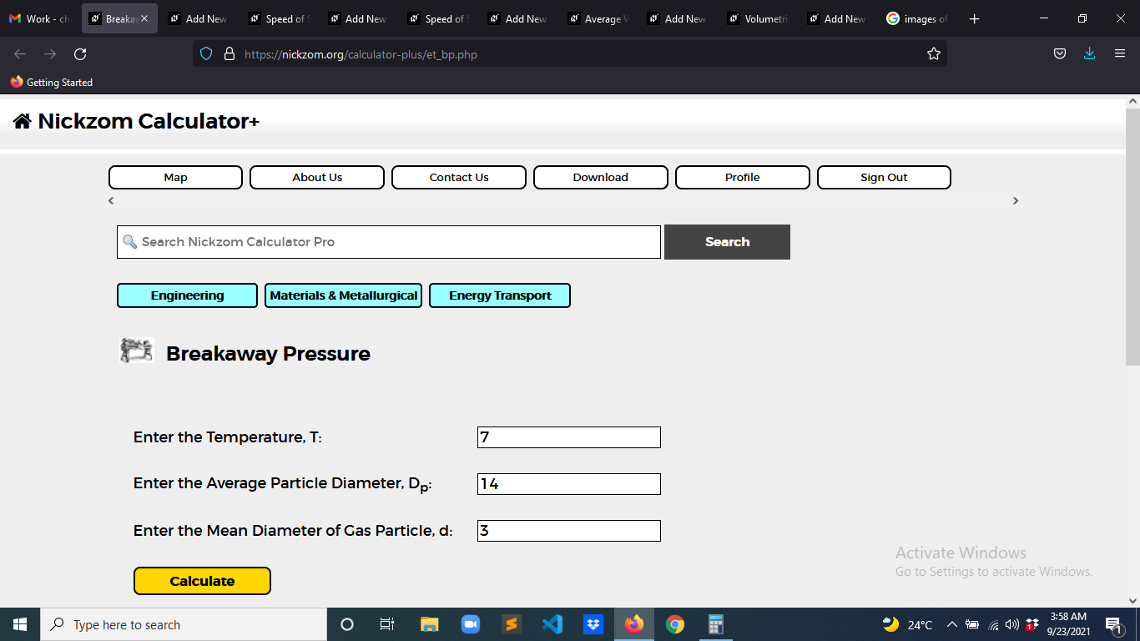Click the Nickzom Calculator+ title link

coord(149,121)
